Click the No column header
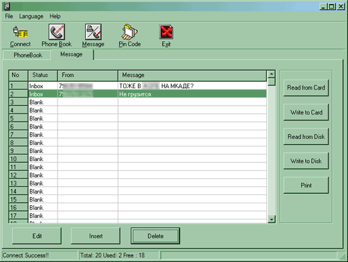This screenshot has width=348, height=262. click(18, 76)
